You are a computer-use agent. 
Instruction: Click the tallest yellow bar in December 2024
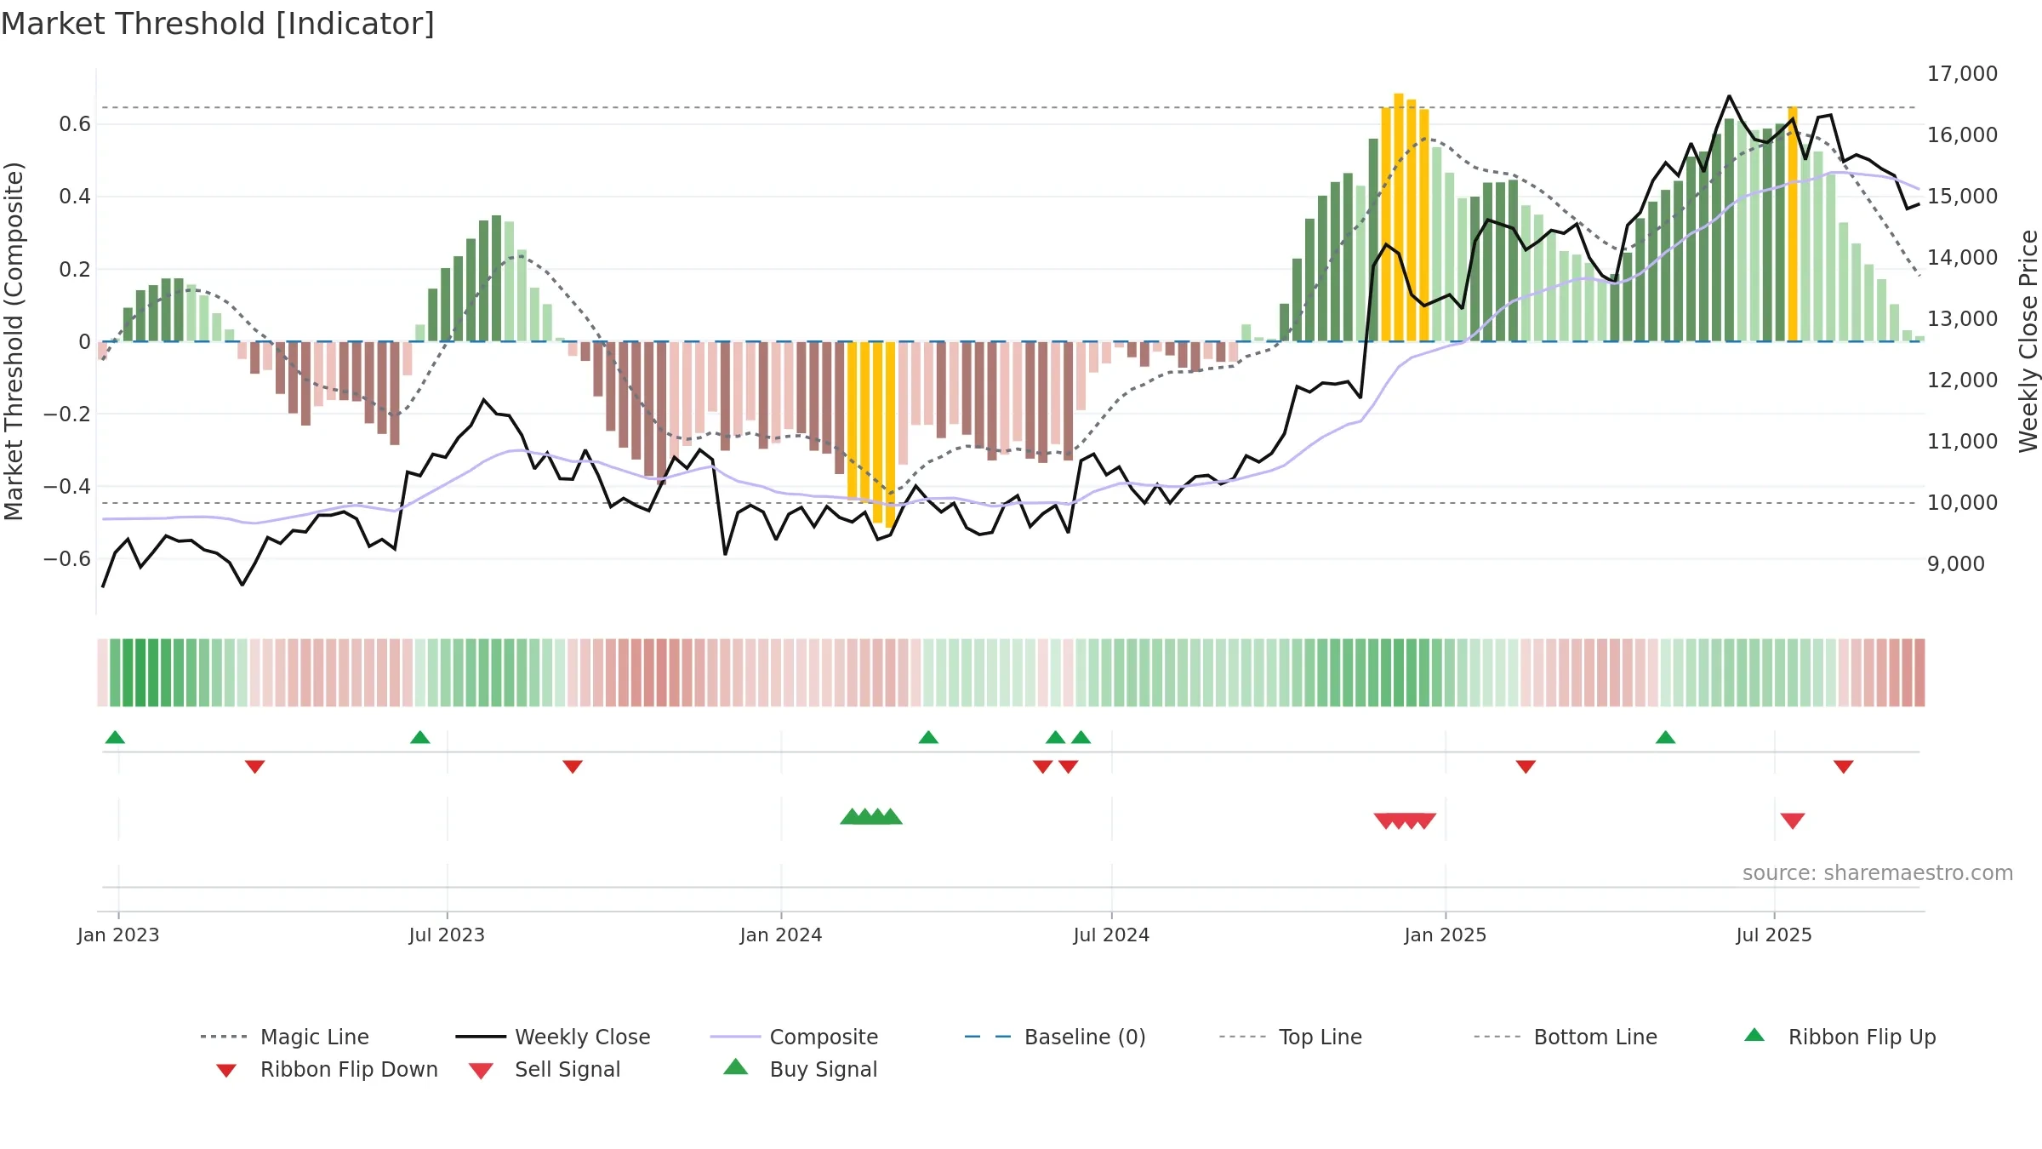click(x=1399, y=217)
